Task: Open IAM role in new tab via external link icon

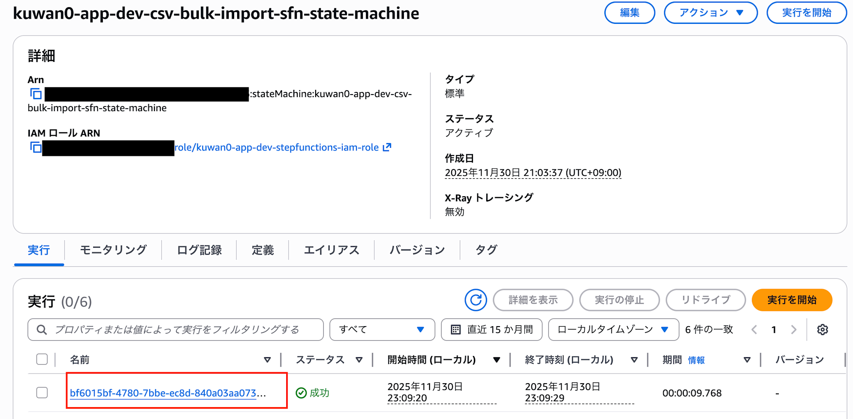Action: (386, 147)
